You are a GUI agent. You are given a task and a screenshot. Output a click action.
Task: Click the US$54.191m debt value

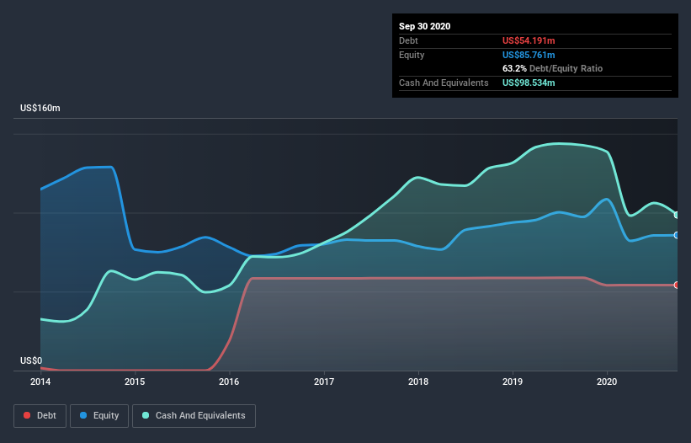tap(529, 40)
